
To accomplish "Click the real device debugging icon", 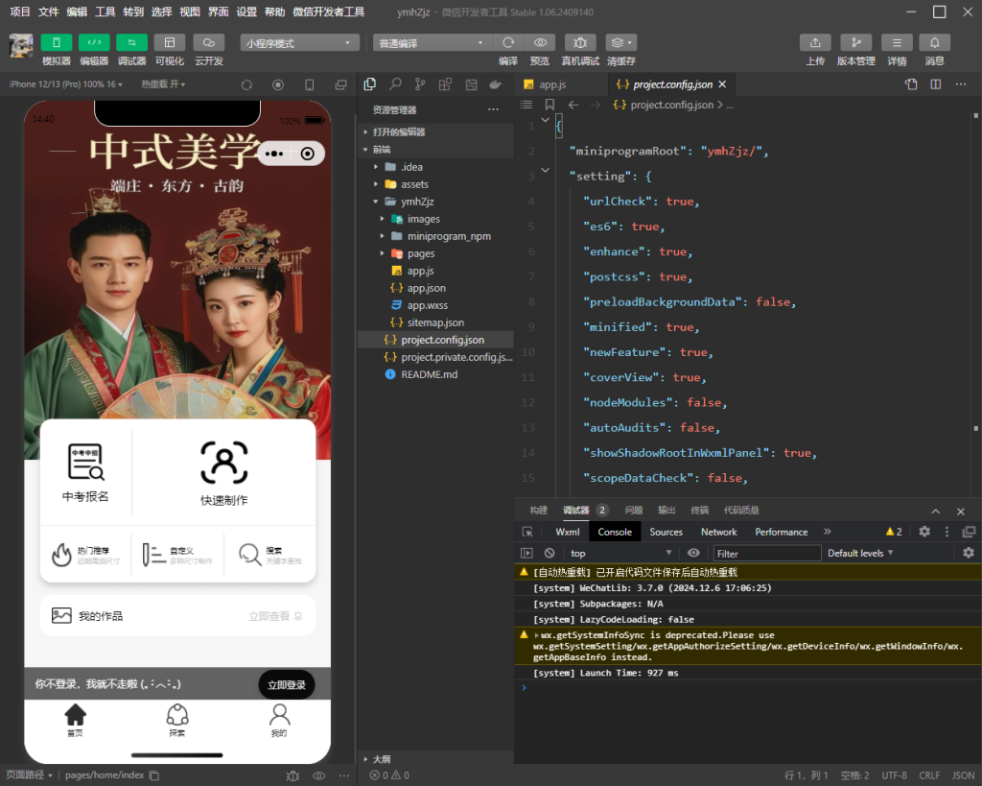I will (x=580, y=42).
